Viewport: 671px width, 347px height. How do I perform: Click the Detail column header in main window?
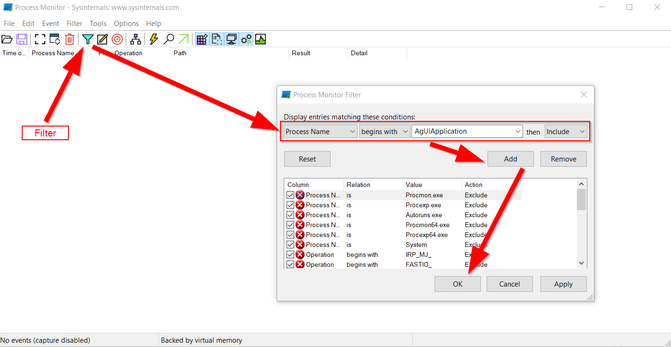point(377,53)
